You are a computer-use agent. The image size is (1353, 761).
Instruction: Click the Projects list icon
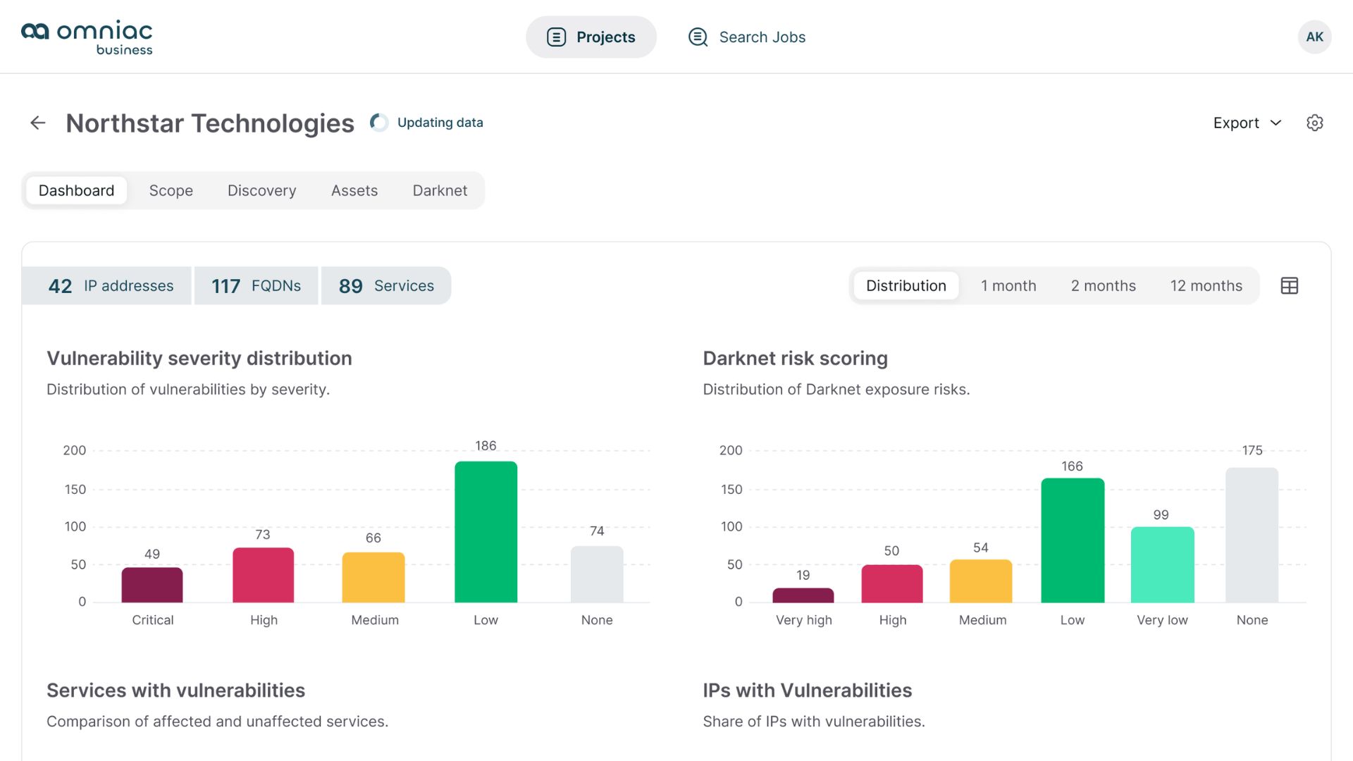point(556,37)
